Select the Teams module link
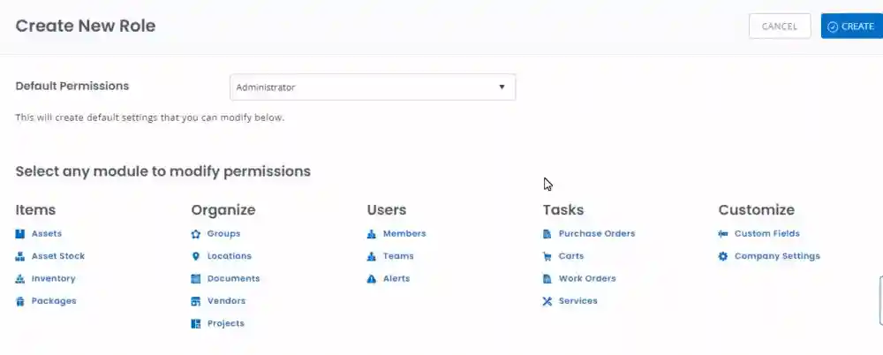 (398, 256)
